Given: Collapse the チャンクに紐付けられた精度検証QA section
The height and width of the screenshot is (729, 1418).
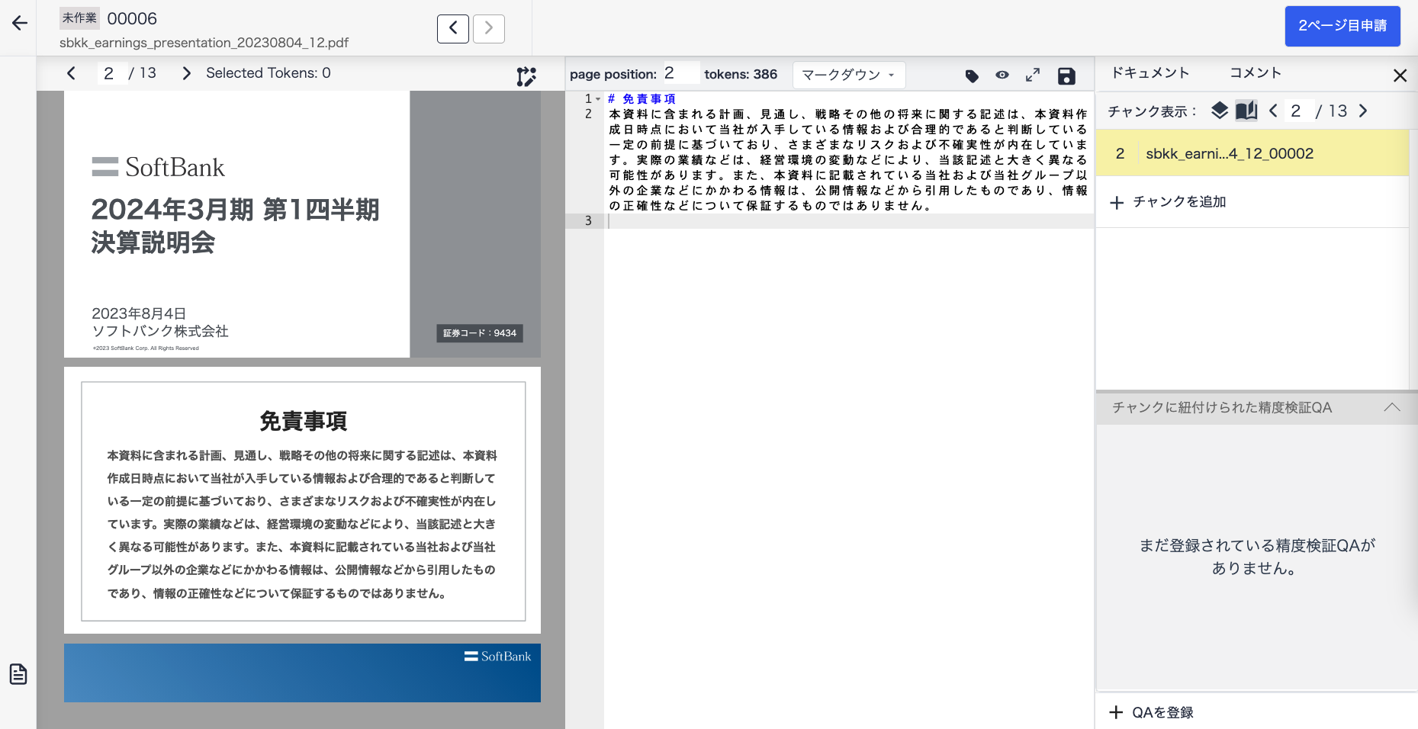Looking at the screenshot, I should (1392, 407).
